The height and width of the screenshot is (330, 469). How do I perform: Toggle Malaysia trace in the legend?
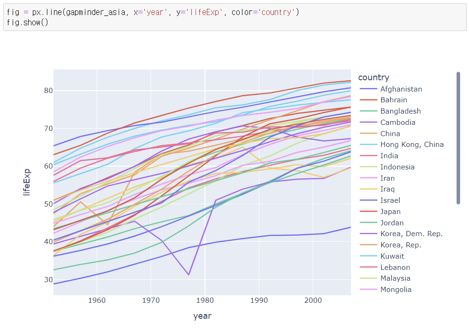tap(385, 278)
